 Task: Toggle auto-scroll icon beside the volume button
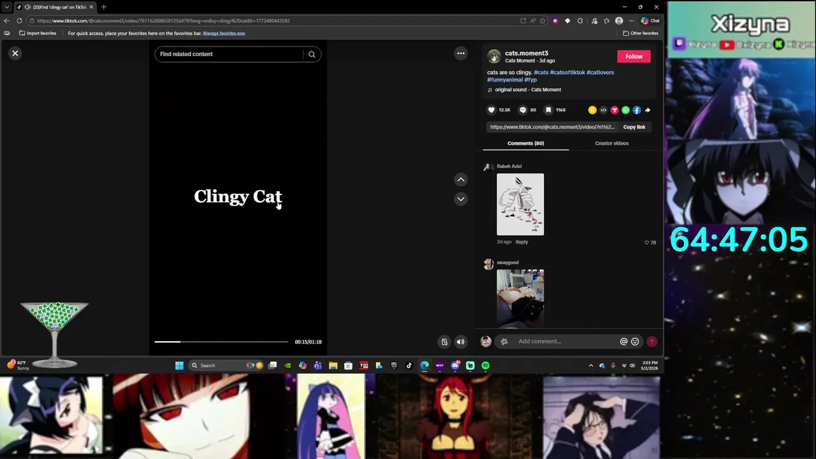click(x=444, y=342)
